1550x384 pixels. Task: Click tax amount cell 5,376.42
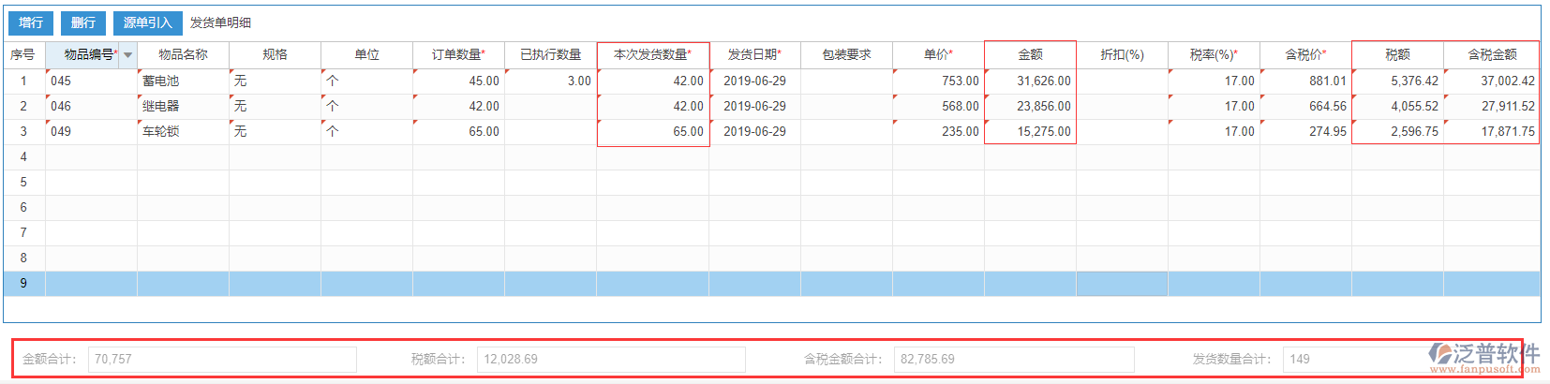pyautogui.click(x=1397, y=81)
